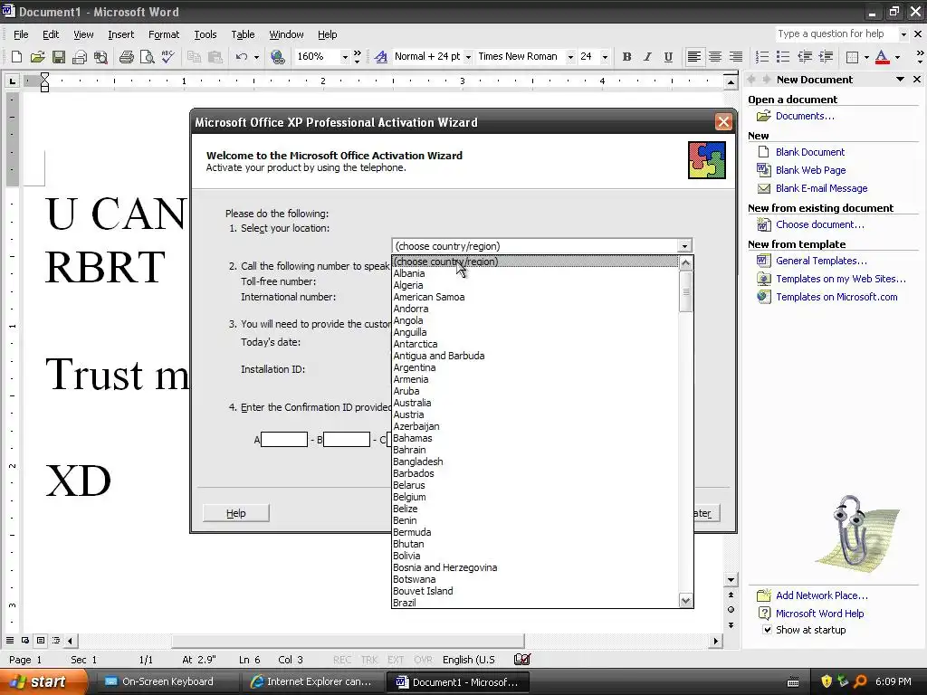
Task: Set Align Right paragraph alignment
Action: [735, 57]
